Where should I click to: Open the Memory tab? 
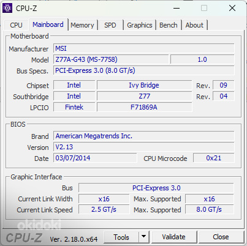pos(83,25)
